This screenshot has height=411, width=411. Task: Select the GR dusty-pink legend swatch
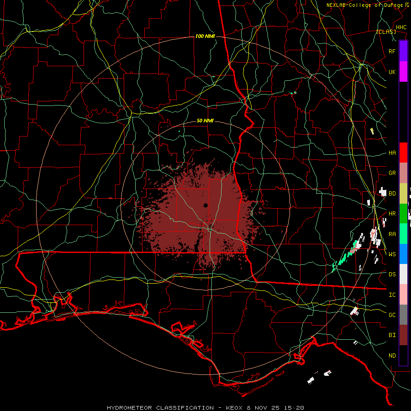point(403,173)
